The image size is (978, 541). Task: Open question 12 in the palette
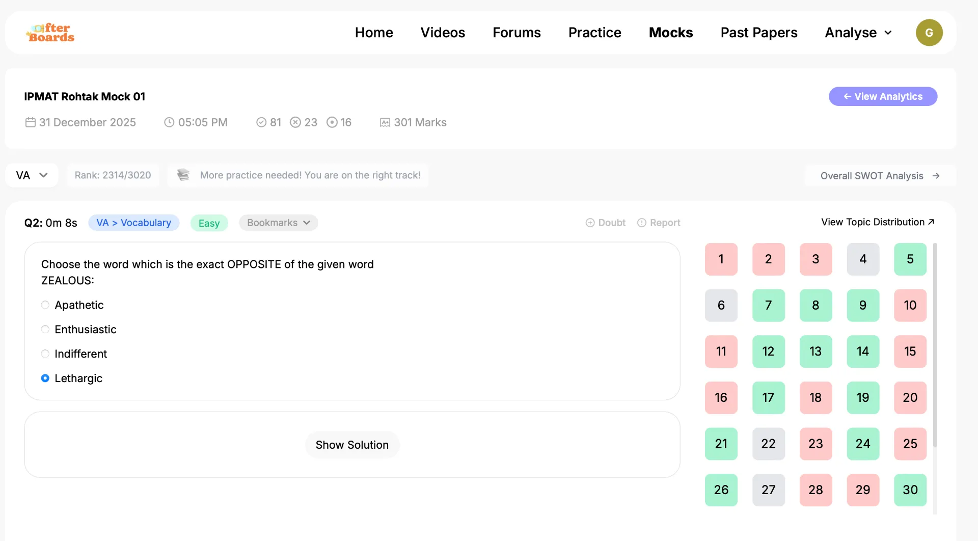coord(768,351)
